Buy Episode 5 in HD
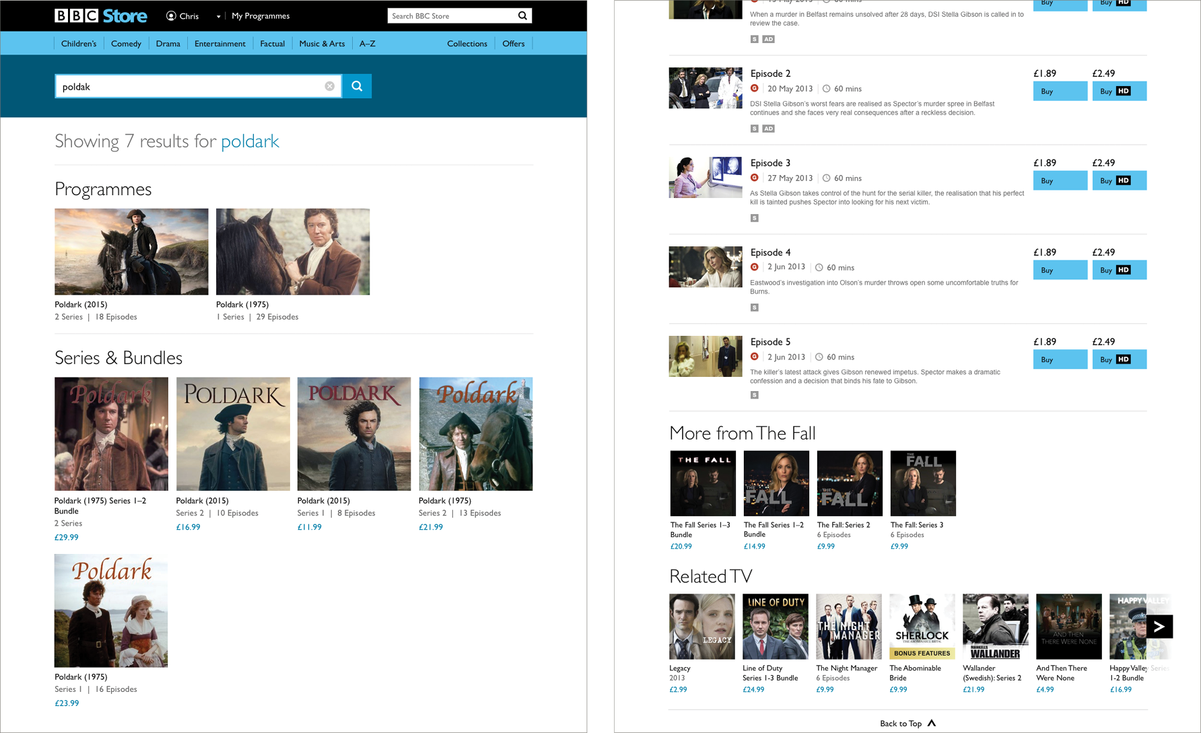The width and height of the screenshot is (1201, 733). point(1119,360)
